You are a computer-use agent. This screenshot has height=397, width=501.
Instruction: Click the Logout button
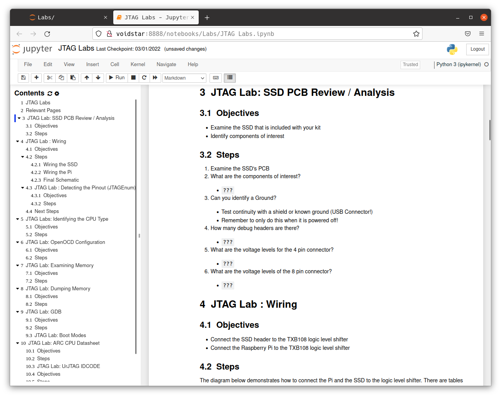click(477, 49)
